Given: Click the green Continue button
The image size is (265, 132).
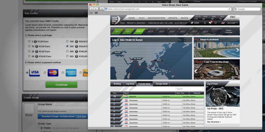Looking at the screenshot, I should pos(61,85).
